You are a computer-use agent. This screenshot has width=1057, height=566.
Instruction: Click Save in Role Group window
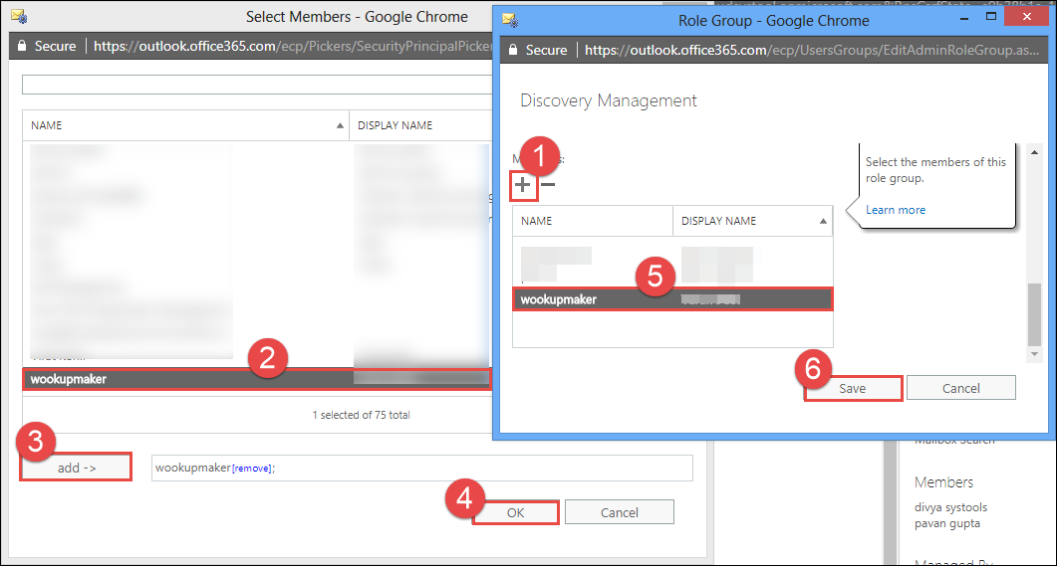click(x=854, y=388)
